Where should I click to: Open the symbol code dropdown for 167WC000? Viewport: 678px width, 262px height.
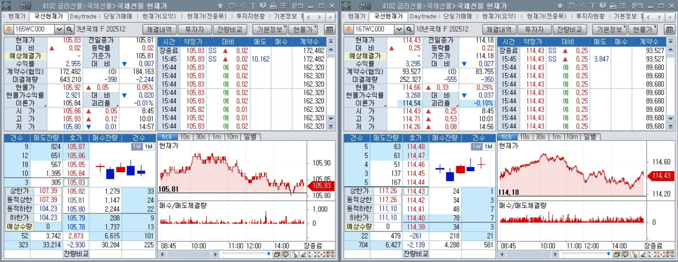click(x=399, y=29)
